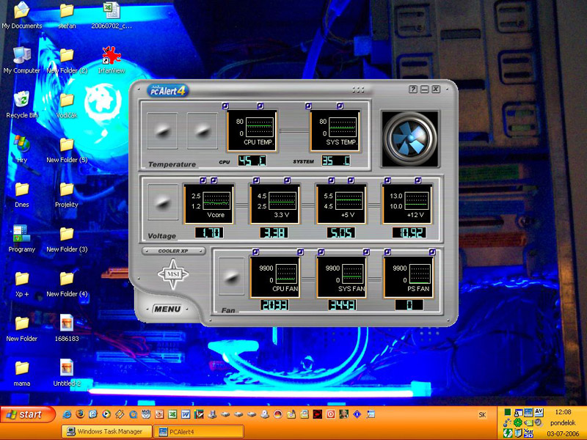Image resolution: width=587 pixels, height=440 pixels.
Task: Click the Vcore value 1.70
Action: 209,232
